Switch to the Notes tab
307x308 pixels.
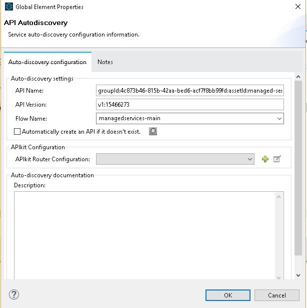105,62
